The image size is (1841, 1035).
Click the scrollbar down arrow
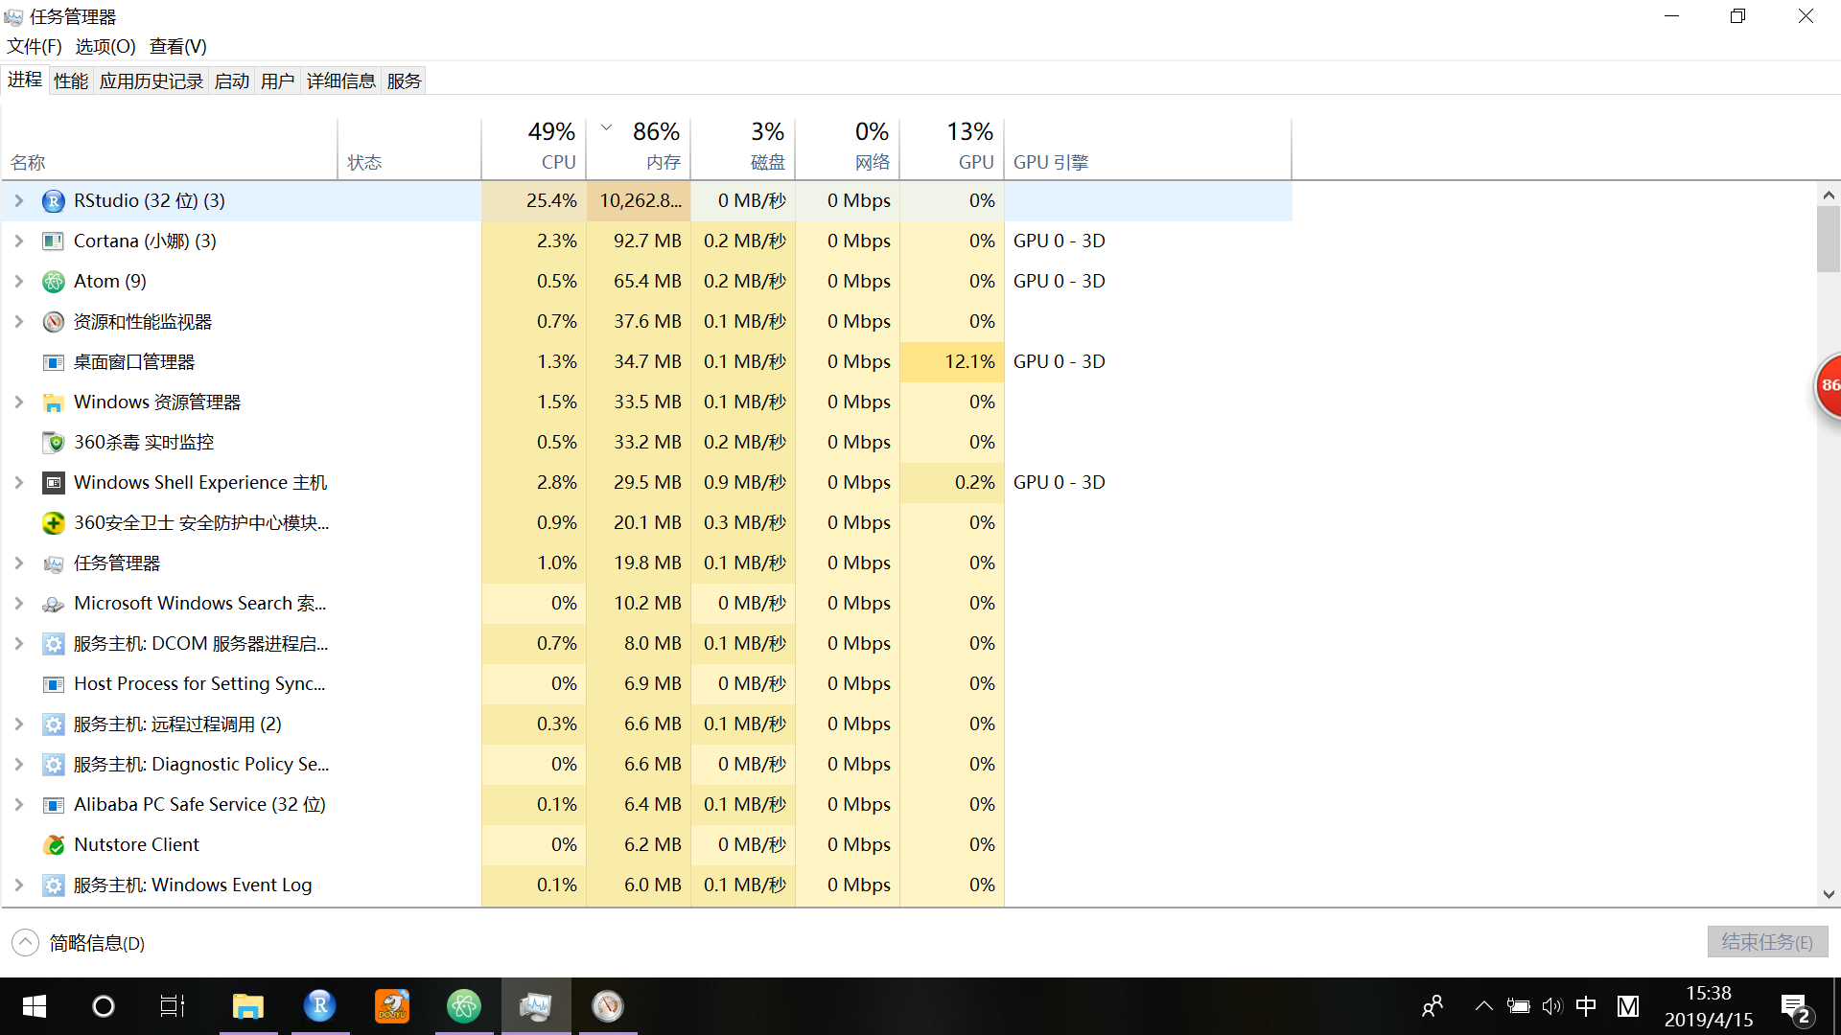coord(1829,894)
